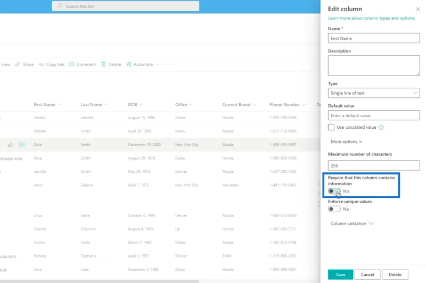Click comment icon on Cora Smith row
This screenshot has height=283, width=426.
pyautogui.click(x=22, y=145)
